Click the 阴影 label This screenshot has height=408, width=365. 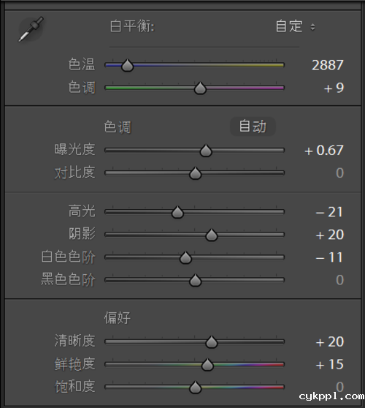(82, 234)
